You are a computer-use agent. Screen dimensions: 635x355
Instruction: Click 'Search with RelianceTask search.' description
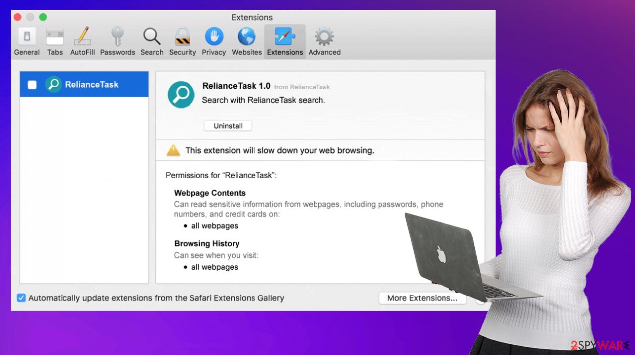tap(263, 100)
